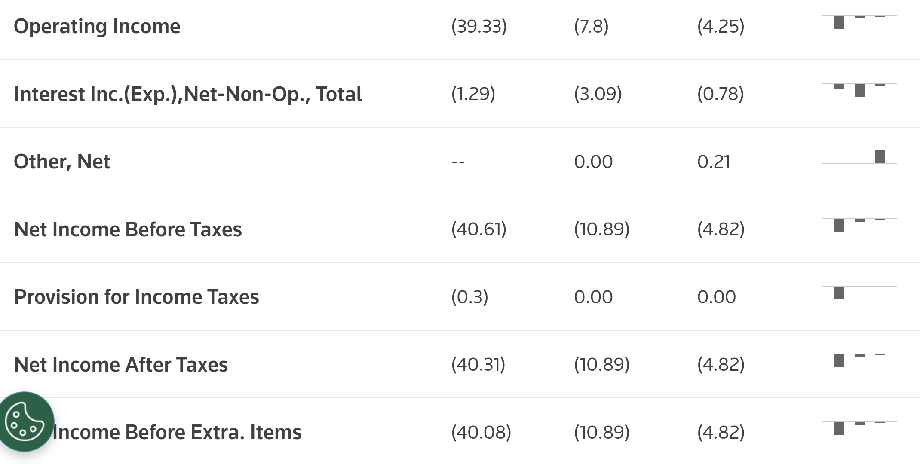Select the Other, Net row label
The image size is (920, 464).
(x=62, y=162)
